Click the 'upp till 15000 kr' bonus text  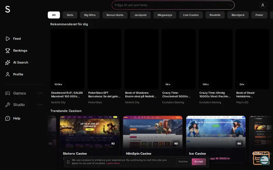pyautogui.click(x=220, y=158)
